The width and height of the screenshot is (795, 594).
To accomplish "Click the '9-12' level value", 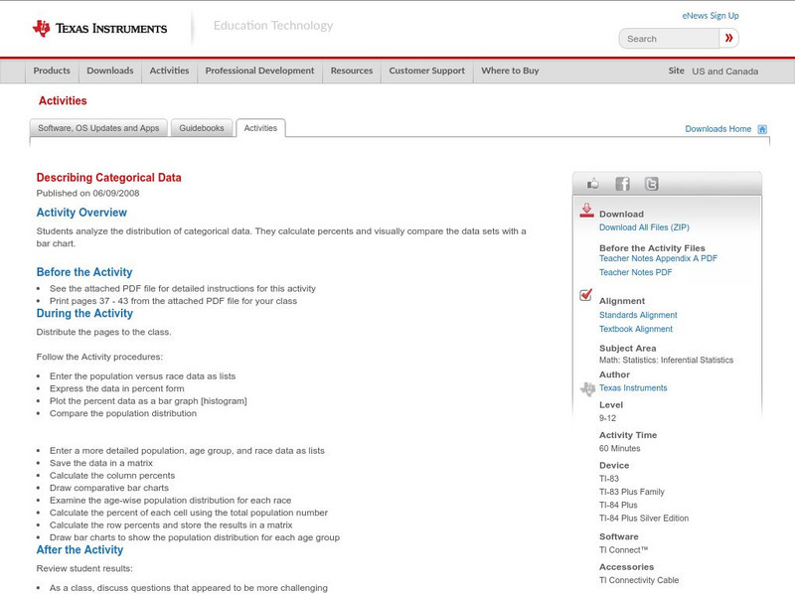I will (607, 418).
